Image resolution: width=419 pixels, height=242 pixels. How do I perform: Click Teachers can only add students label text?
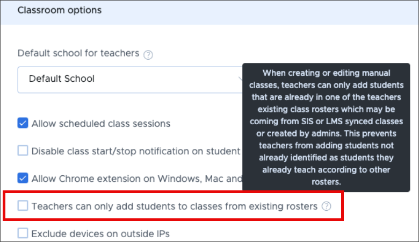coord(175,206)
